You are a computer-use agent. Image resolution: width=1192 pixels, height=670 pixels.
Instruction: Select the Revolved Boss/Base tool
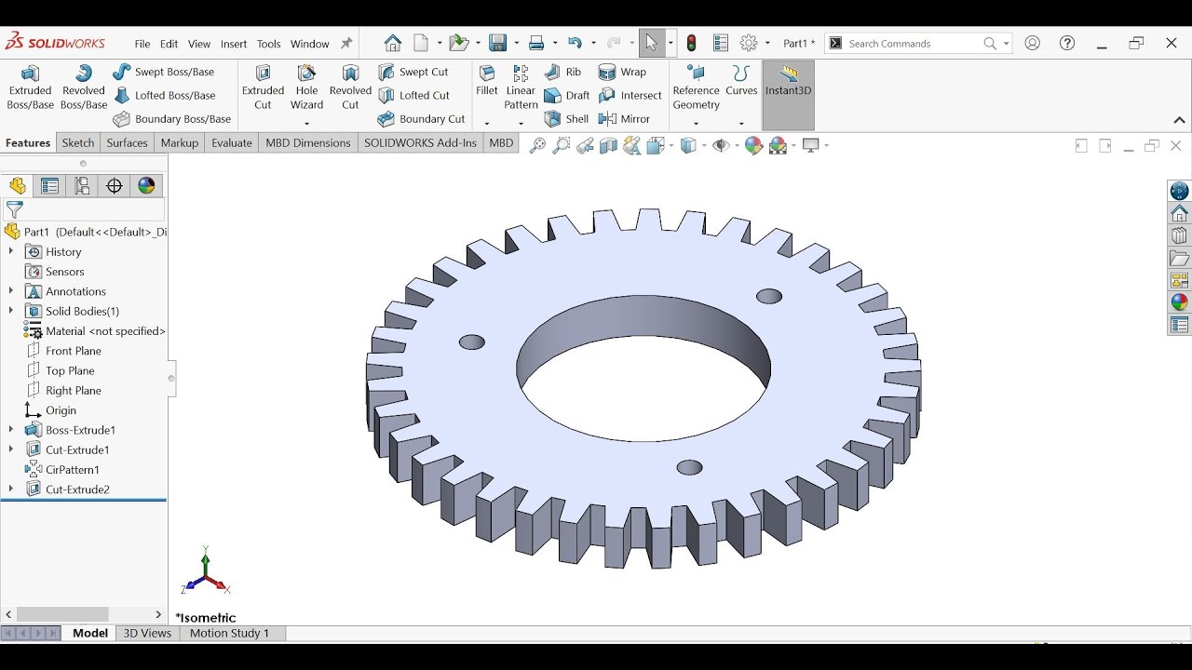(x=84, y=87)
